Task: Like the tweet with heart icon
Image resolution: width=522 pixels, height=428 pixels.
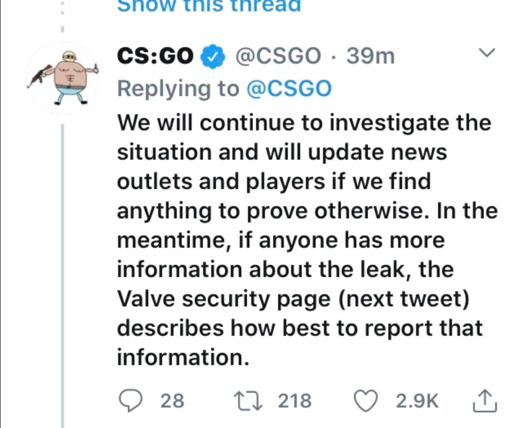Action: (x=366, y=400)
